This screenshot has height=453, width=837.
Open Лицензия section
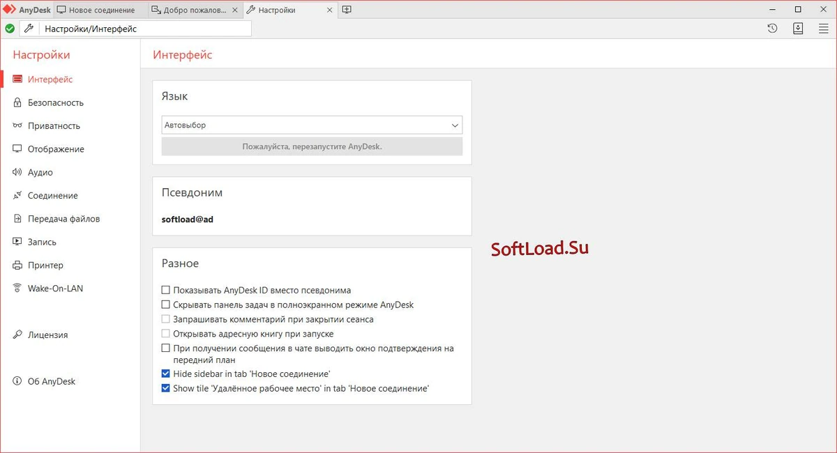(x=47, y=335)
